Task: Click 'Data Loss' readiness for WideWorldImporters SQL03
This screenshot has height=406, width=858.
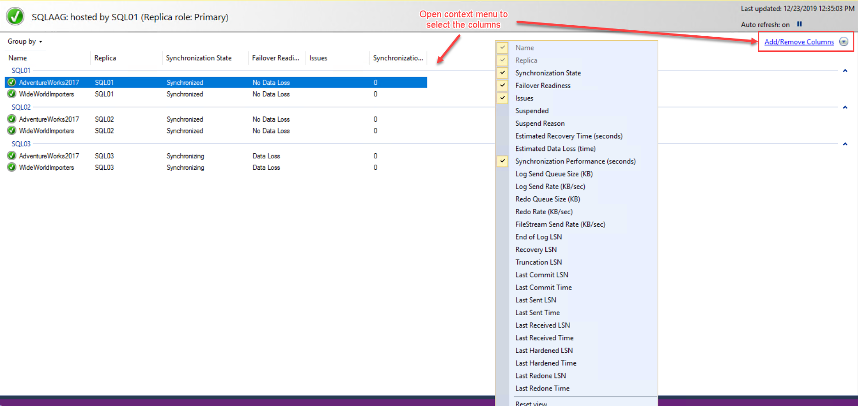Action: pyautogui.click(x=266, y=167)
